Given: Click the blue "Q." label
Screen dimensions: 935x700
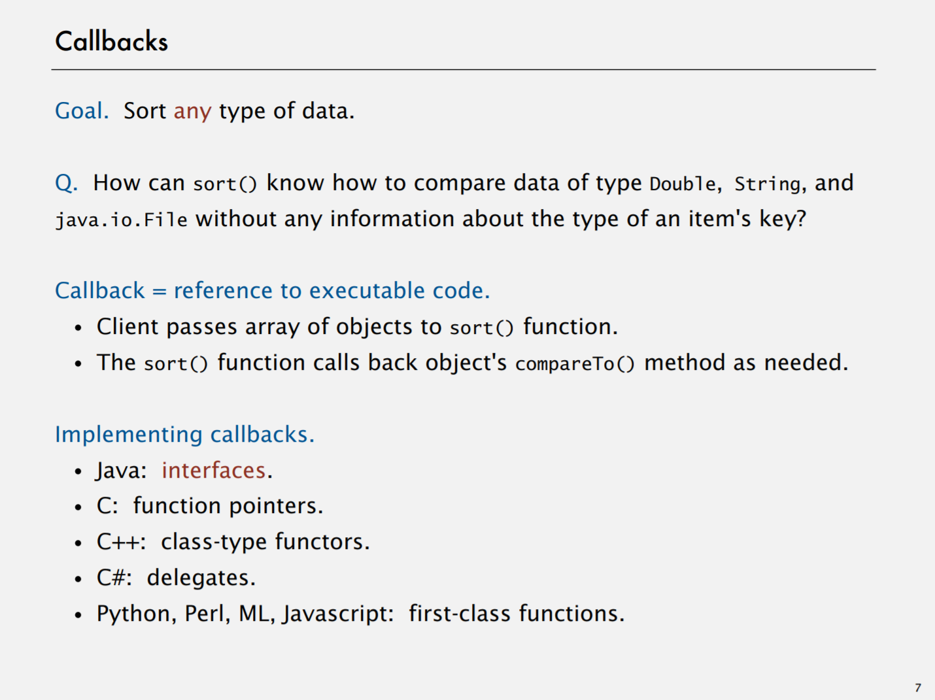Looking at the screenshot, I should [x=65, y=183].
